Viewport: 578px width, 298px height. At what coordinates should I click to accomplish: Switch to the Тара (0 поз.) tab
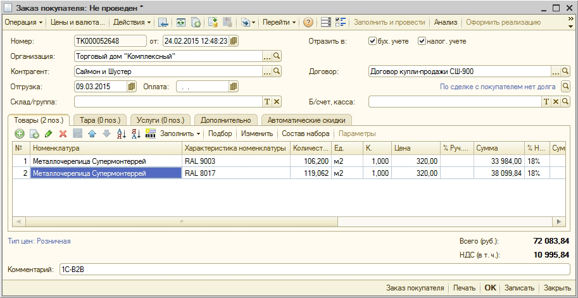pos(99,120)
